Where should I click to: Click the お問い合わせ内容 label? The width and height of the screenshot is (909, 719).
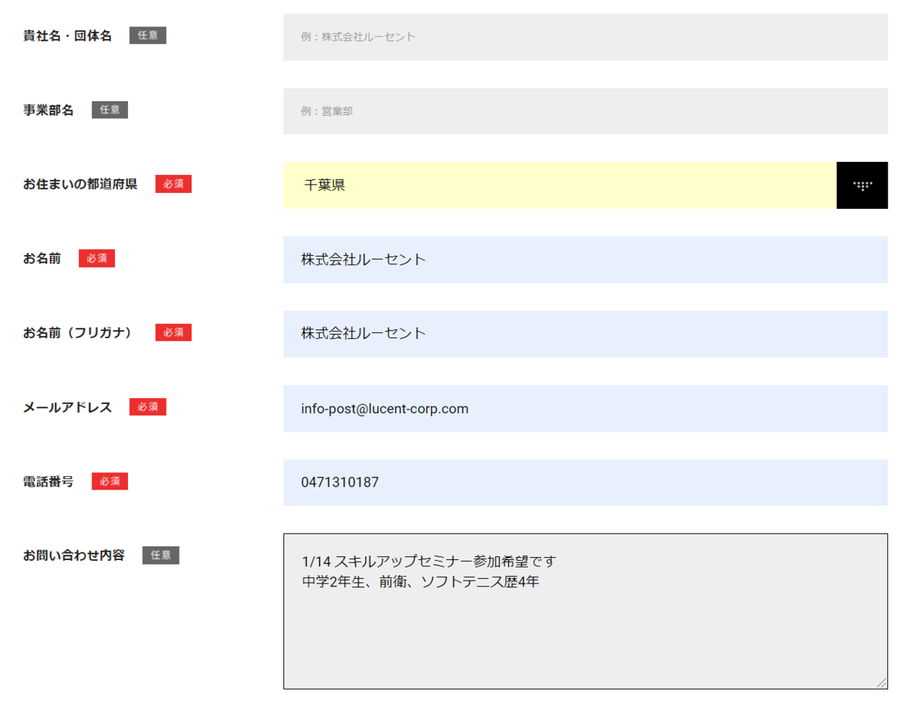tap(74, 556)
